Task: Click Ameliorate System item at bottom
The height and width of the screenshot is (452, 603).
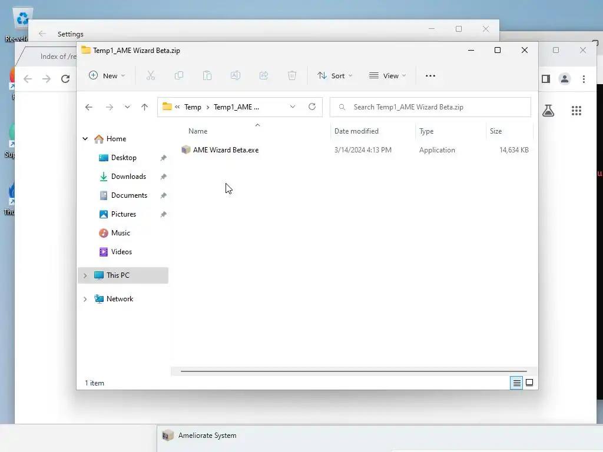Action: point(207,436)
